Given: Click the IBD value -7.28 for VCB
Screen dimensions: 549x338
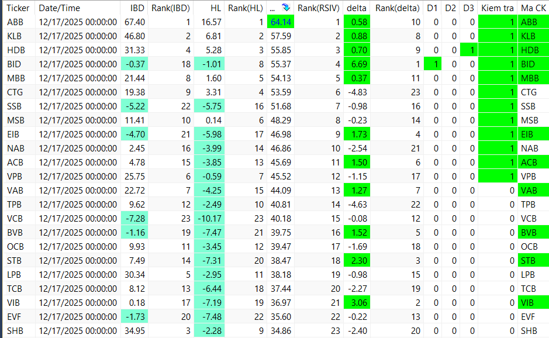Looking at the screenshot, I should (x=134, y=218).
